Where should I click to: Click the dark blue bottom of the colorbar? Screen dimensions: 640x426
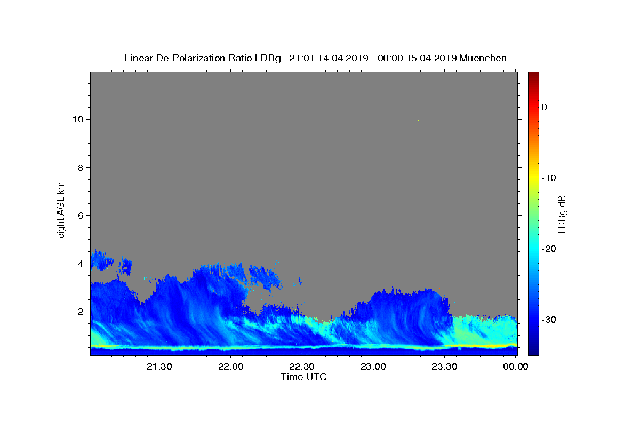533,349
